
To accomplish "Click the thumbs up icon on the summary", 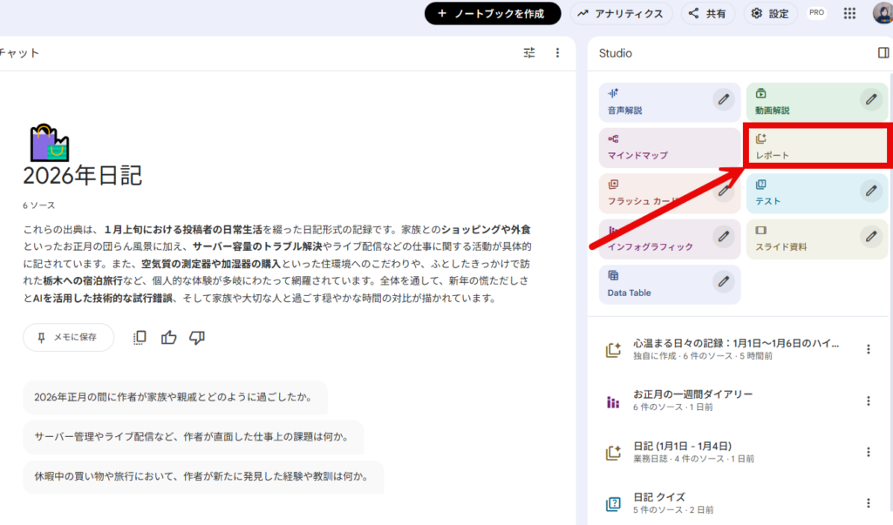I will 168,338.
